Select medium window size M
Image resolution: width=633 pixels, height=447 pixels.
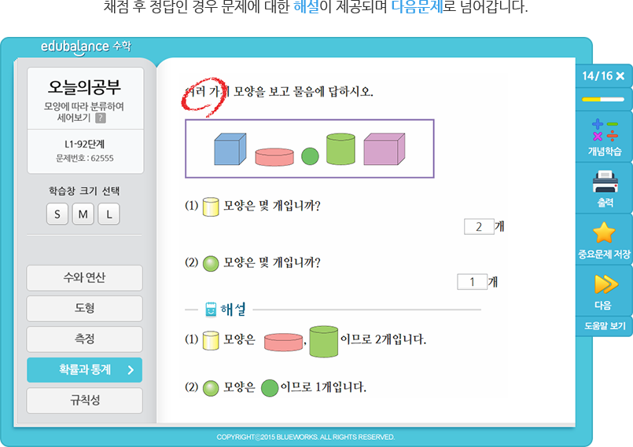[x=83, y=214]
